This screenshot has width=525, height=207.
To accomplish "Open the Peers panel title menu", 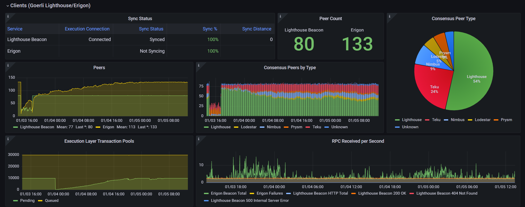I will [x=99, y=68].
